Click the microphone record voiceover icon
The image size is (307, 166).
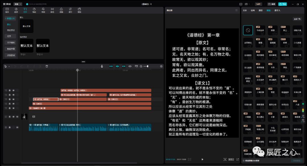pos(102,66)
